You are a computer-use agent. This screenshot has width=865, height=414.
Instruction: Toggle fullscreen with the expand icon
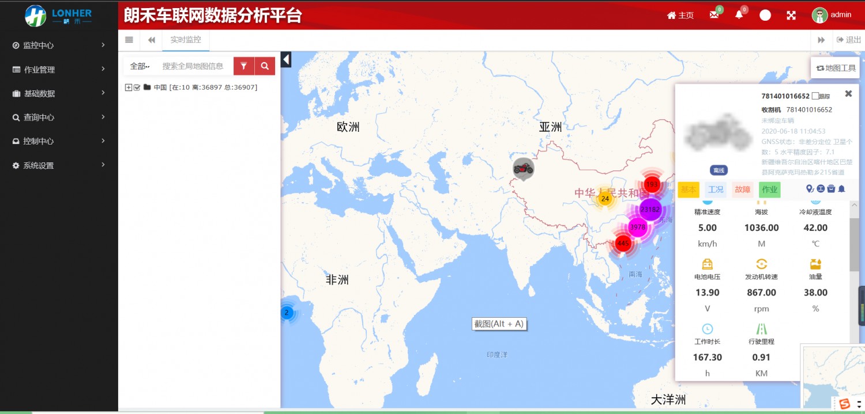(791, 16)
